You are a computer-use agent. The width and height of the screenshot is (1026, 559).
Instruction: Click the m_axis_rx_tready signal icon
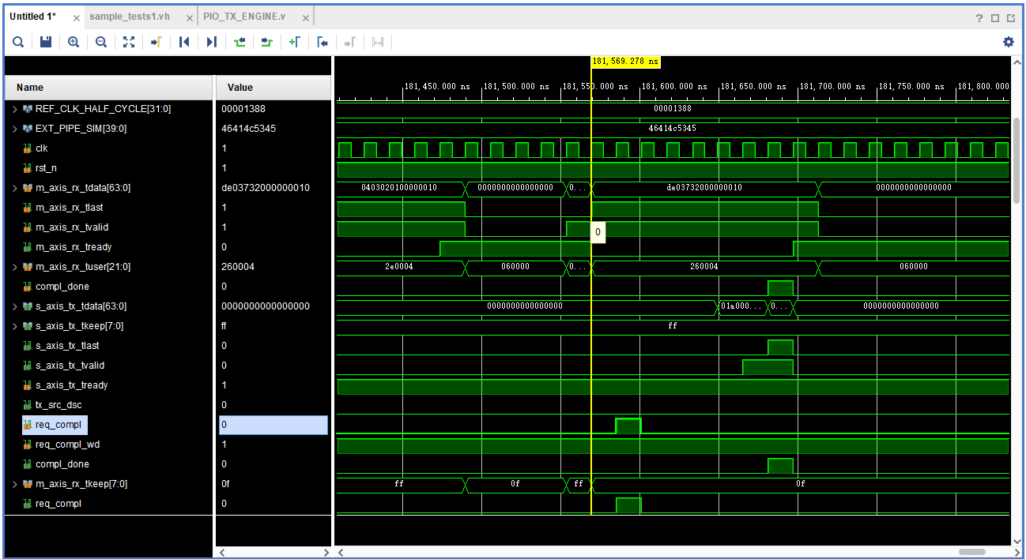pyautogui.click(x=28, y=247)
